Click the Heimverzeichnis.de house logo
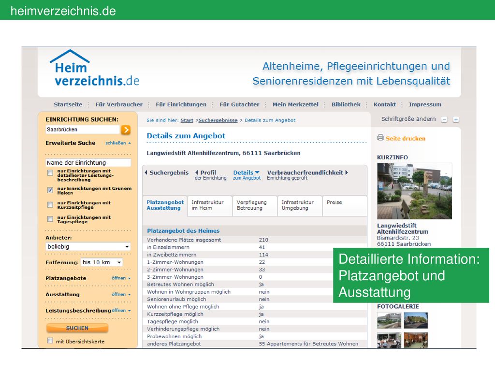This screenshot has height=371, width=495. (94, 68)
